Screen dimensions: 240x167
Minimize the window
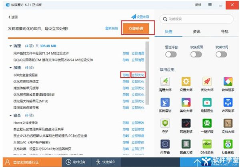tap(220, 5)
